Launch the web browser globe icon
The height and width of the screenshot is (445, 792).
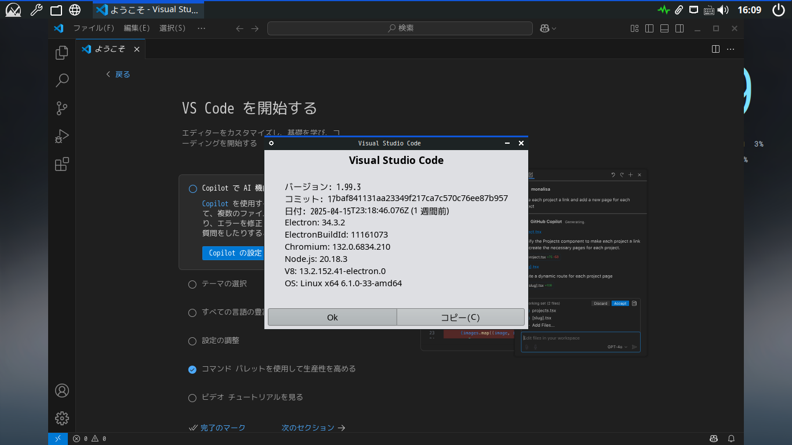(x=75, y=10)
